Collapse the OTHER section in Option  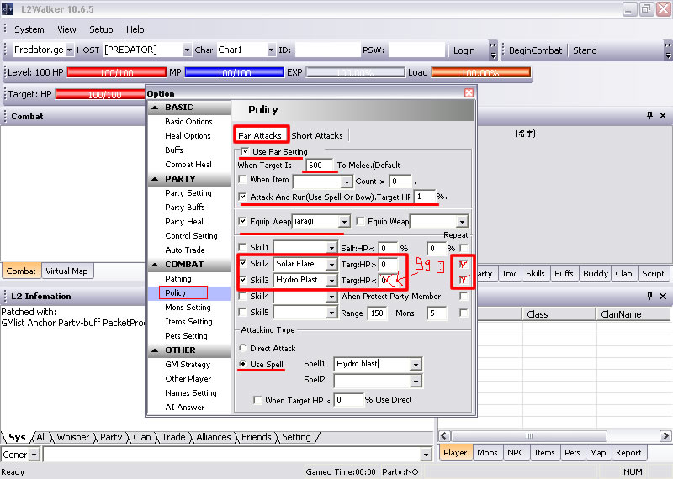pos(156,350)
